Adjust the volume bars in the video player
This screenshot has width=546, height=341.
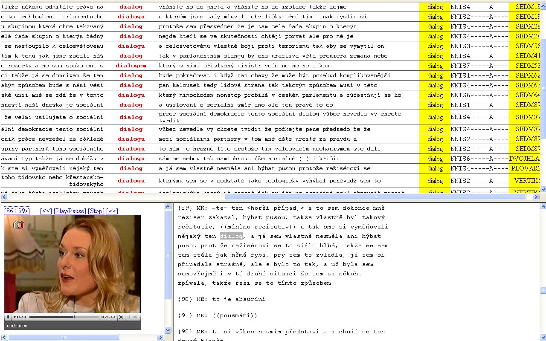134,317
